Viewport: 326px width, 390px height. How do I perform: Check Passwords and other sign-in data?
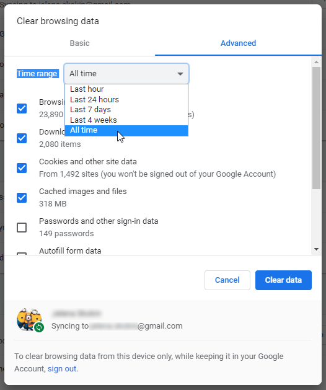point(22,228)
